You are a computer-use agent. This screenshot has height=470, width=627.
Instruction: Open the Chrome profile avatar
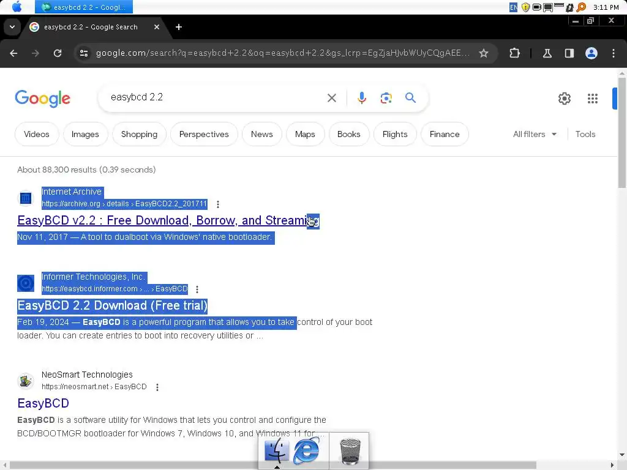click(591, 53)
